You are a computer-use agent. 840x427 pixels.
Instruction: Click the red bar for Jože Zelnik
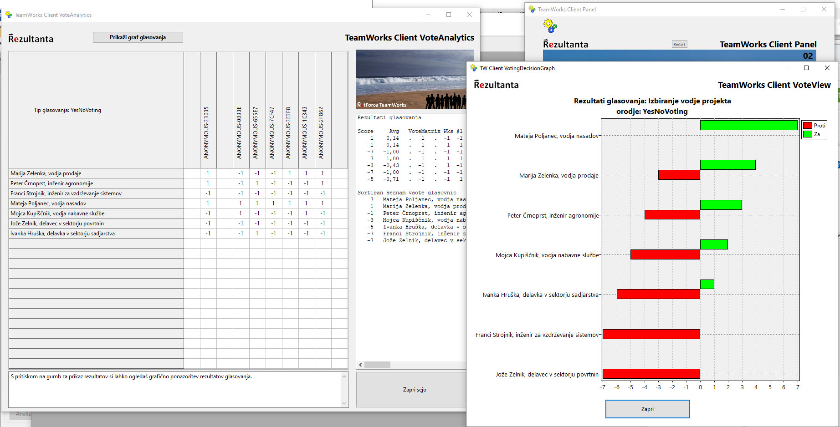tap(651, 374)
